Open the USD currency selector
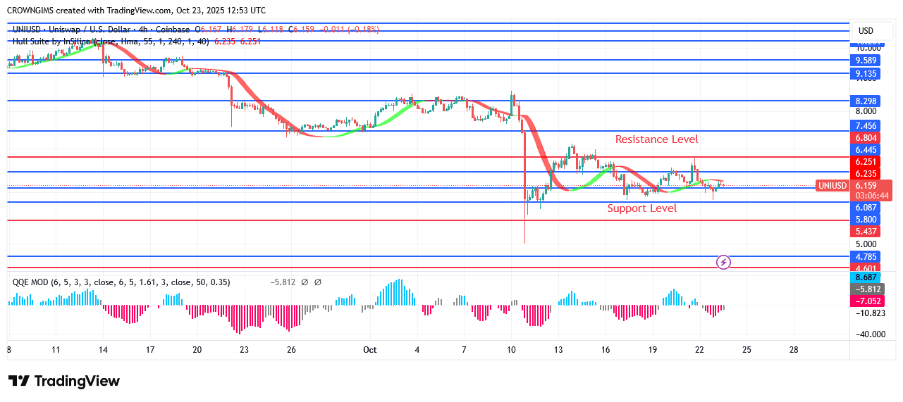 coord(865,31)
